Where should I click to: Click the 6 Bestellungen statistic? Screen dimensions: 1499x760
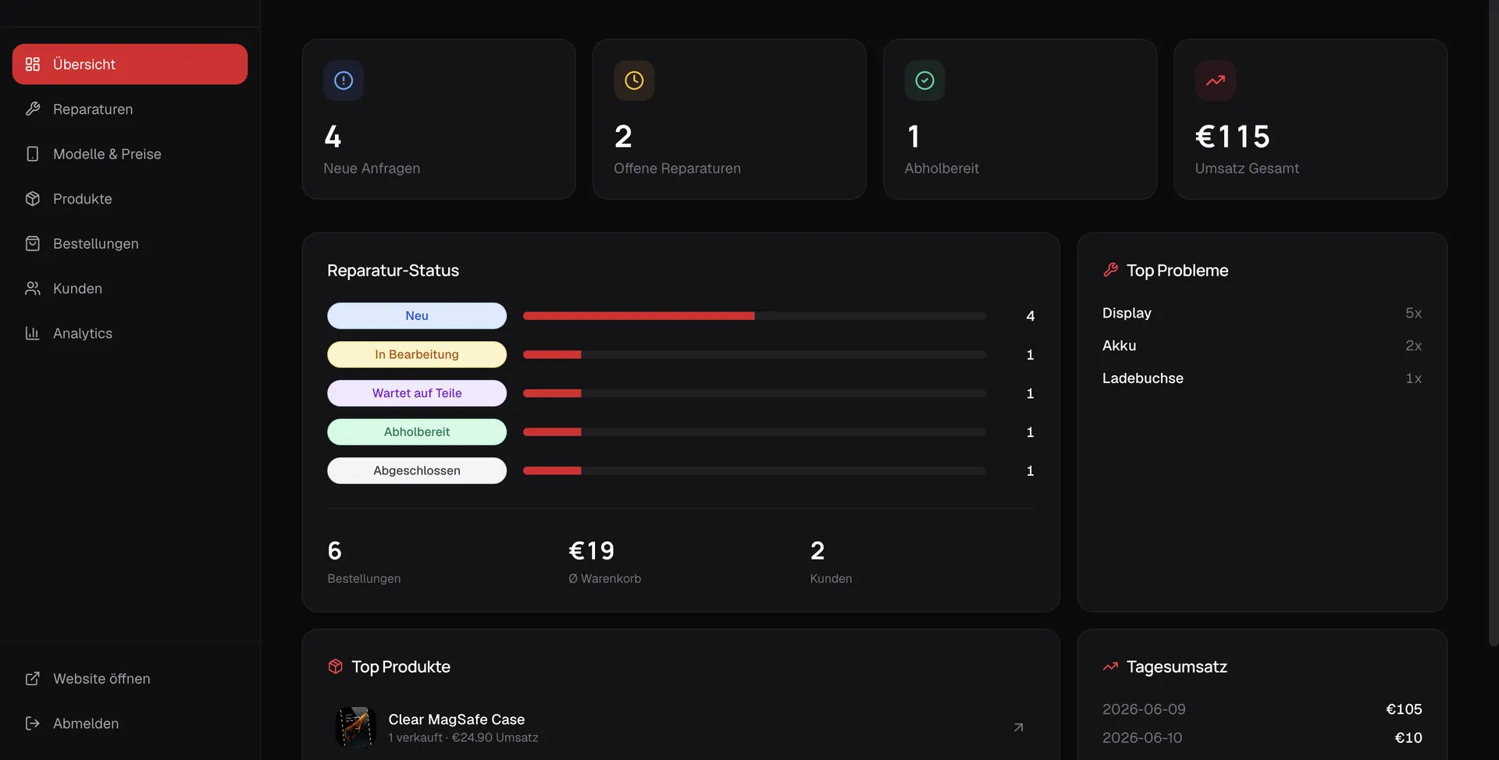(x=364, y=562)
